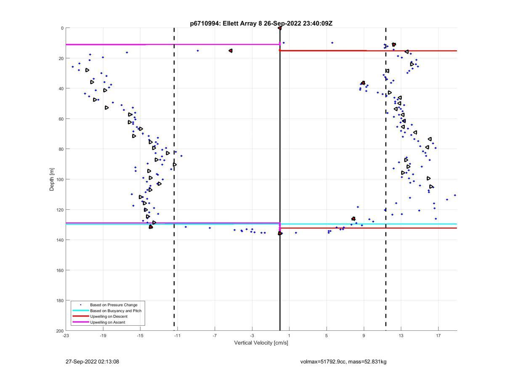Click the y-axis tick label '0'

coord(62,28)
